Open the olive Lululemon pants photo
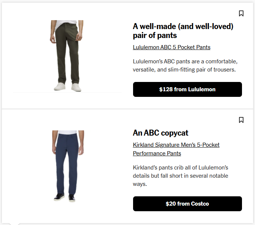Viewport: 255px width, 225px height. pos(67,56)
